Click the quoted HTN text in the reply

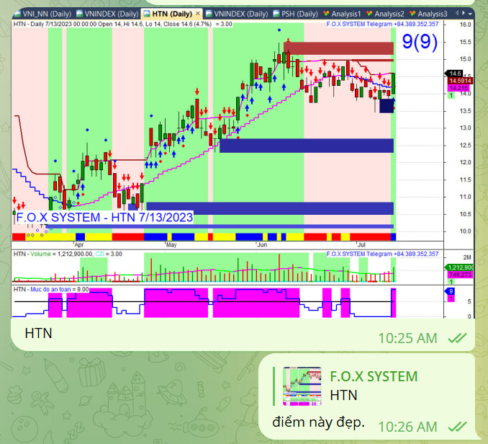343,395
